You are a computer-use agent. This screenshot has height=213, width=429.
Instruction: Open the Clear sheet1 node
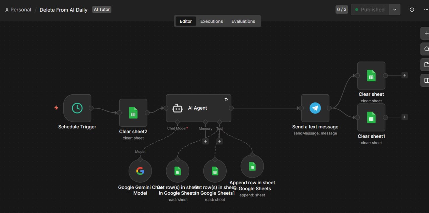click(371, 117)
